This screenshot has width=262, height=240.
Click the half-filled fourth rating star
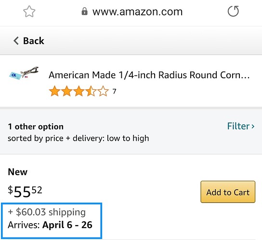pyautogui.click(x=91, y=91)
